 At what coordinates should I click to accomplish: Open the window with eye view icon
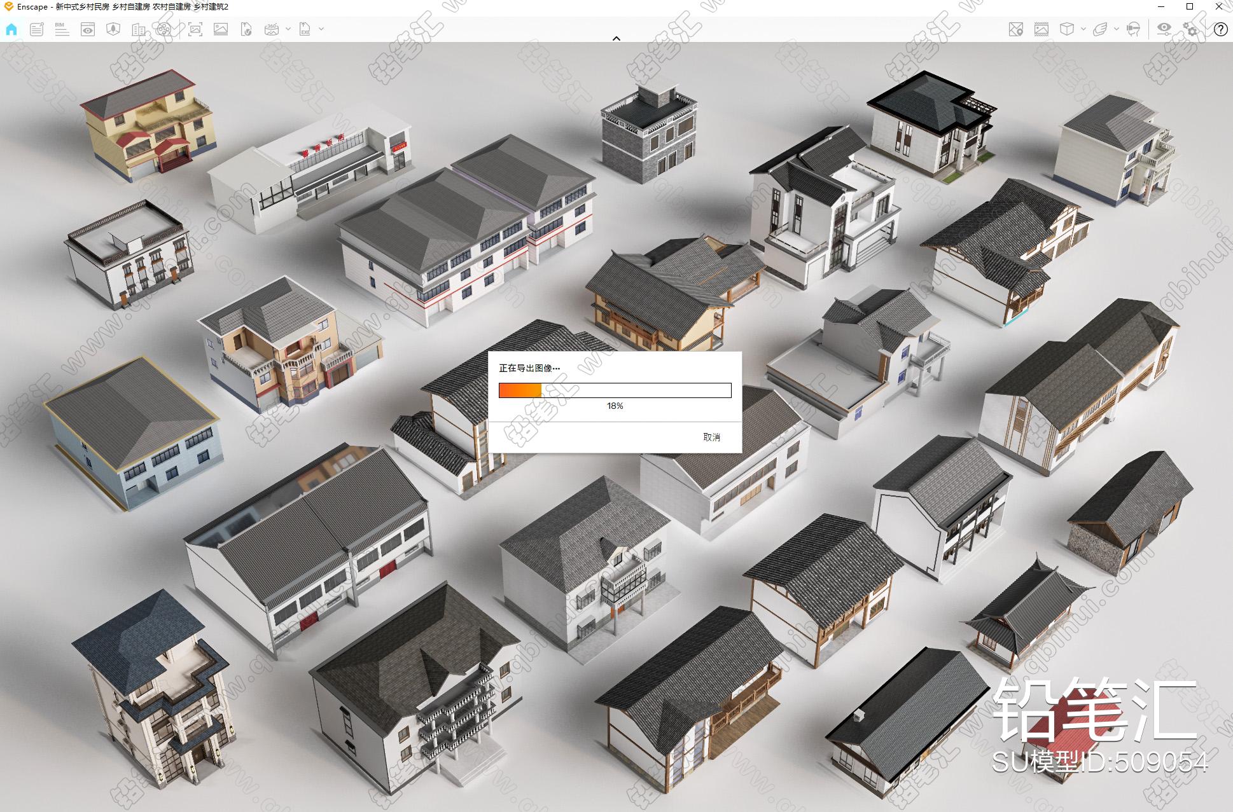point(88,29)
